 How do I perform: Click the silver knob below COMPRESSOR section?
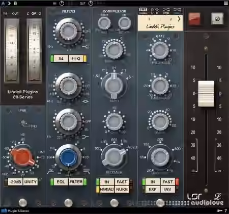click(x=114, y=203)
